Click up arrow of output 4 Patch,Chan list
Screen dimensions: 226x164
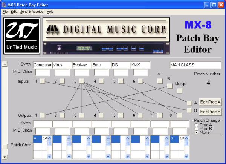tap(108, 138)
